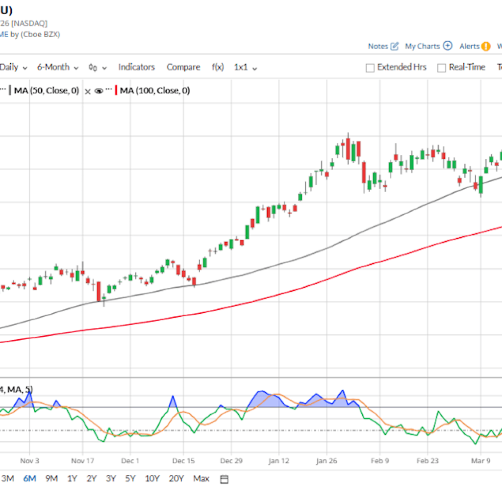The image size is (502, 502).
Task: Open MA(50) settings via its ellipsis icon
Action: [2, 90]
